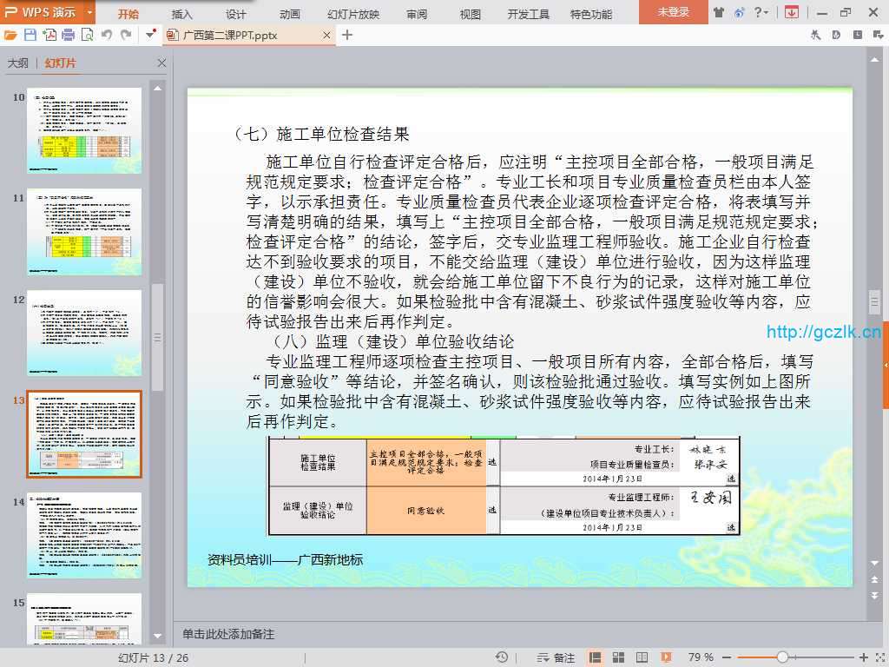Open a new document tab with plus button

pos(347,35)
